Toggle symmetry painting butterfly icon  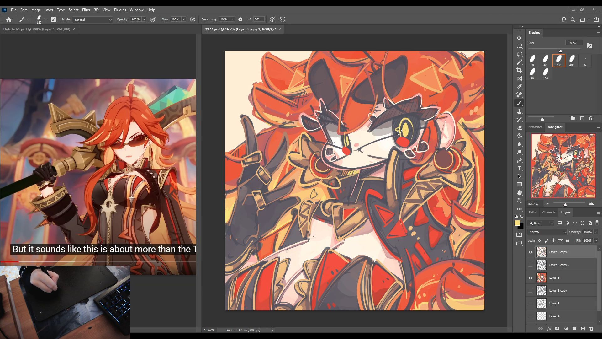283,19
